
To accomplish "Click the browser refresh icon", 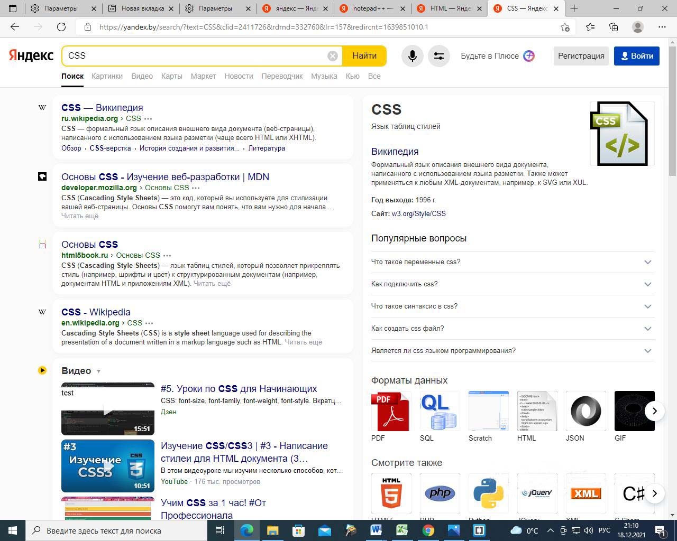I will click(61, 27).
